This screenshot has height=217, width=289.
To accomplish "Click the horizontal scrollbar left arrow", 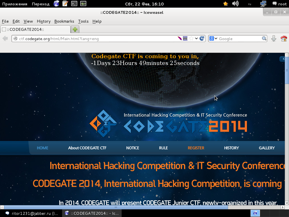I will [x=2, y=207].
